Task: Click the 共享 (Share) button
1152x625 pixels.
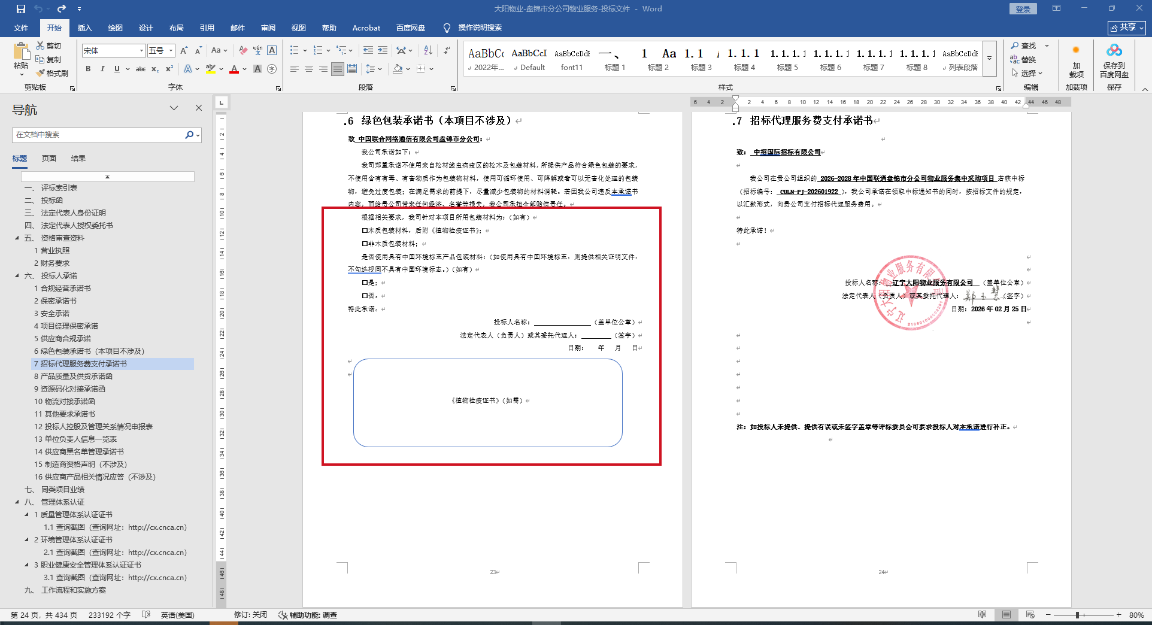Action: coord(1127,28)
